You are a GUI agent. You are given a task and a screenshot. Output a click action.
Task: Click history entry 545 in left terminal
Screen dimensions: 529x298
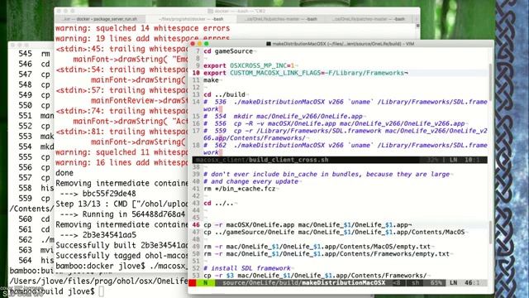coord(34,54)
